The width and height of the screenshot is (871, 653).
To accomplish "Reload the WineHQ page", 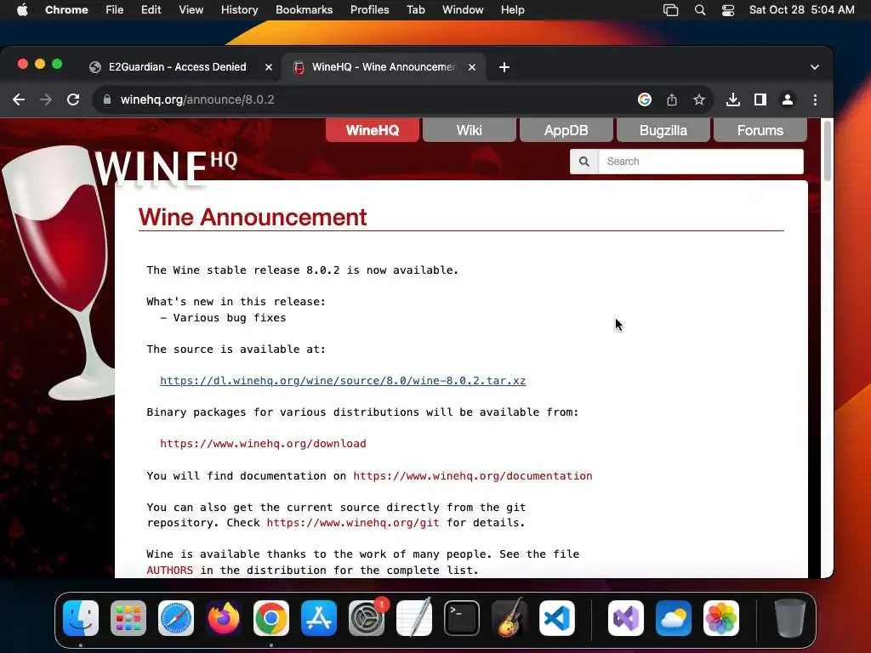I will pyautogui.click(x=73, y=99).
